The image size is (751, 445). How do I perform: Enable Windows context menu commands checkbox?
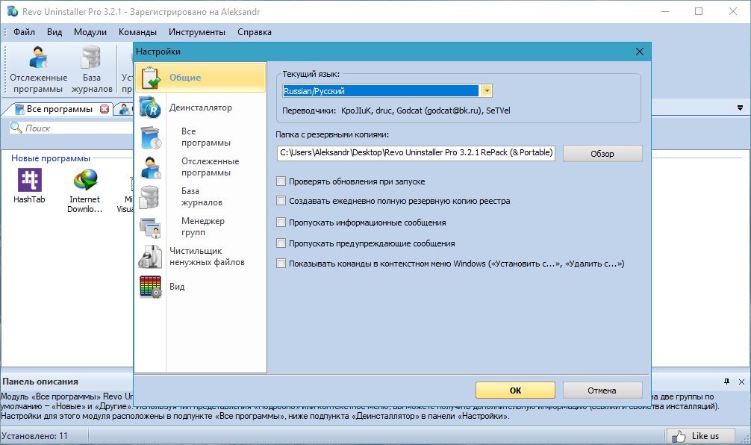click(281, 264)
